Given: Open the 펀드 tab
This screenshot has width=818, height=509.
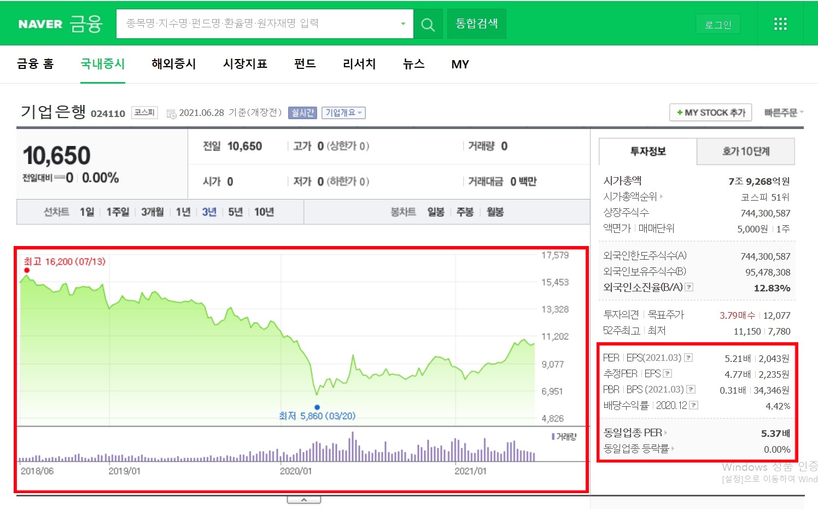Looking at the screenshot, I should tap(305, 64).
